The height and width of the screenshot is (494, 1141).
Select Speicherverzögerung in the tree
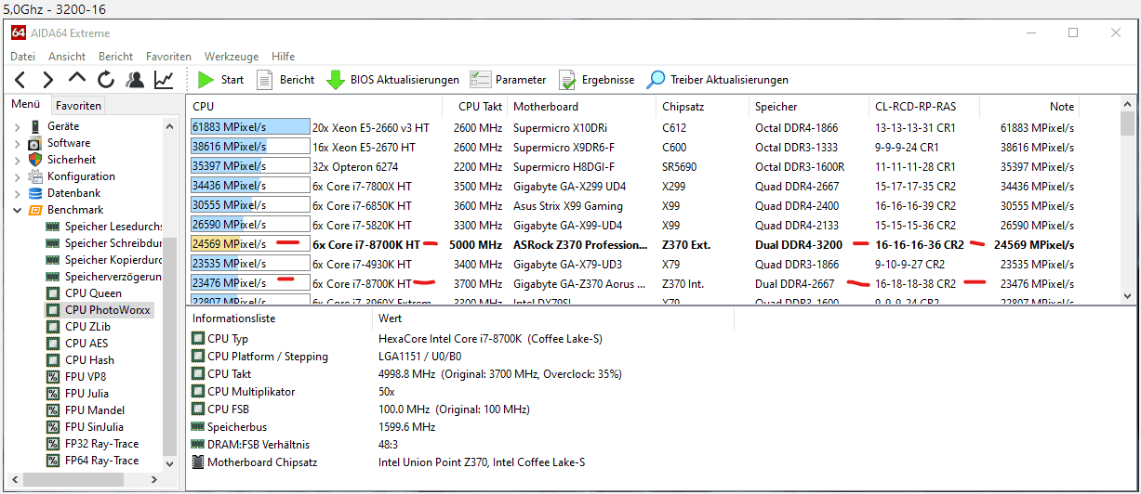click(104, 277)
